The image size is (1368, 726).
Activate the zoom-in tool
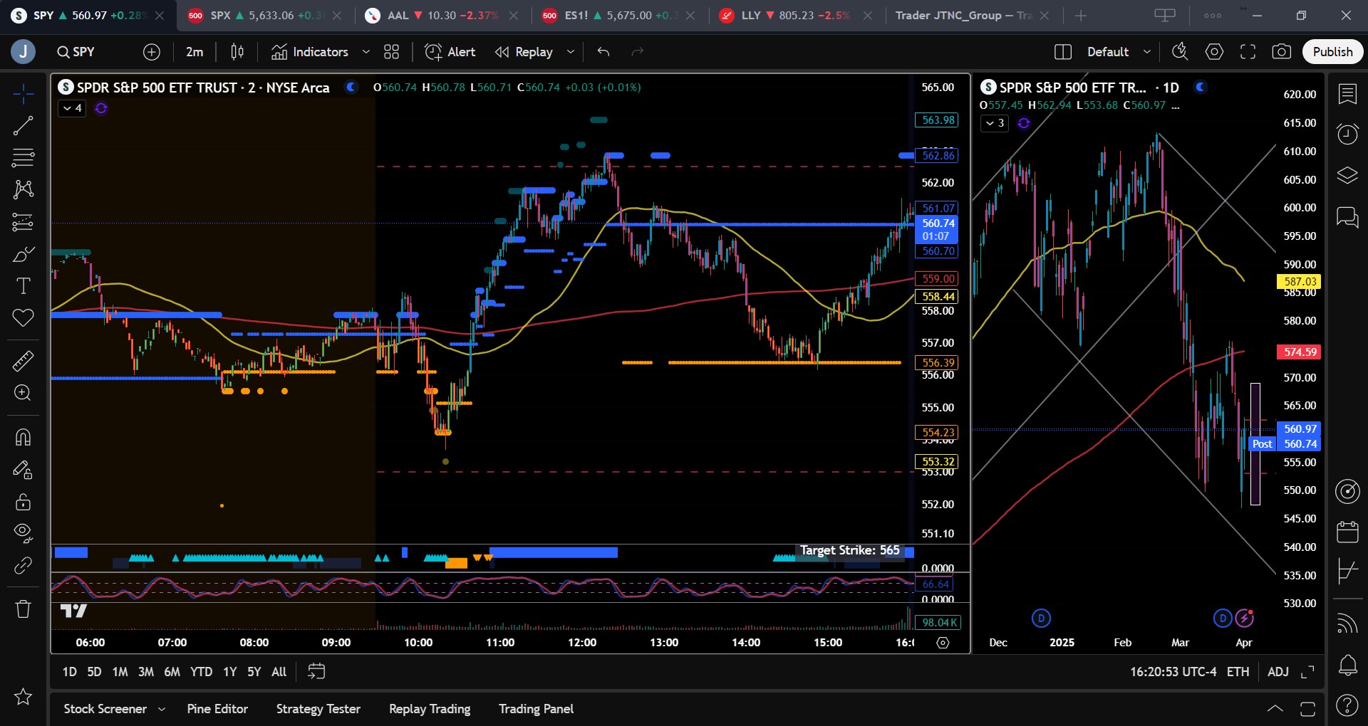[x=23, y=393]
